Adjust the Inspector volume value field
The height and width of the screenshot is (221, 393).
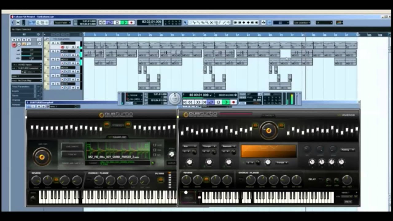click(32, 50)
